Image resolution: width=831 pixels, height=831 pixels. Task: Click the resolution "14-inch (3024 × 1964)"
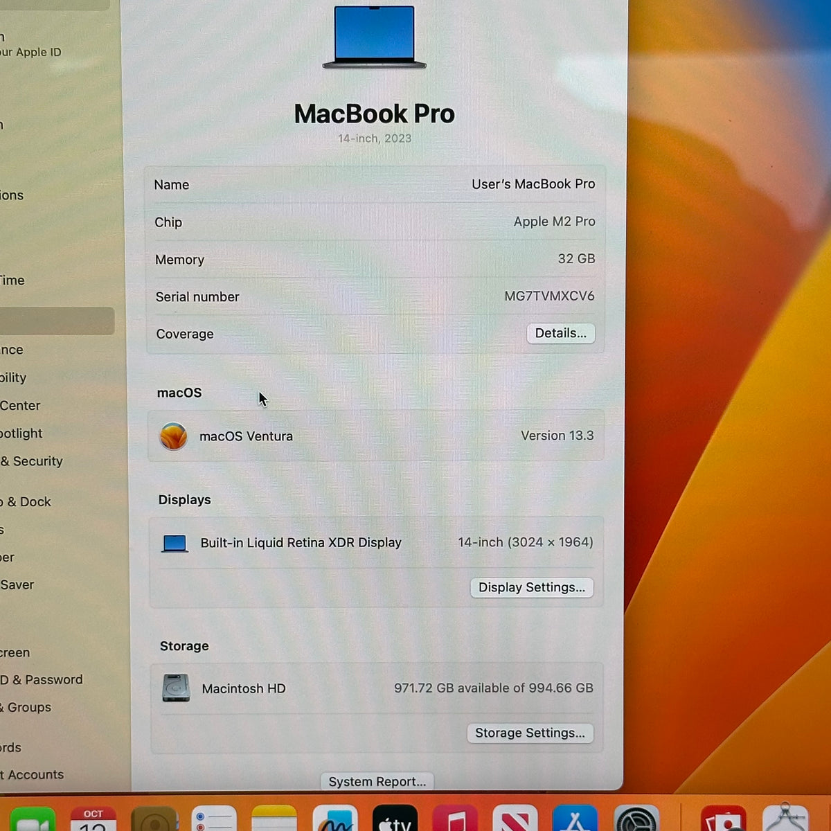tap(526, 542)
